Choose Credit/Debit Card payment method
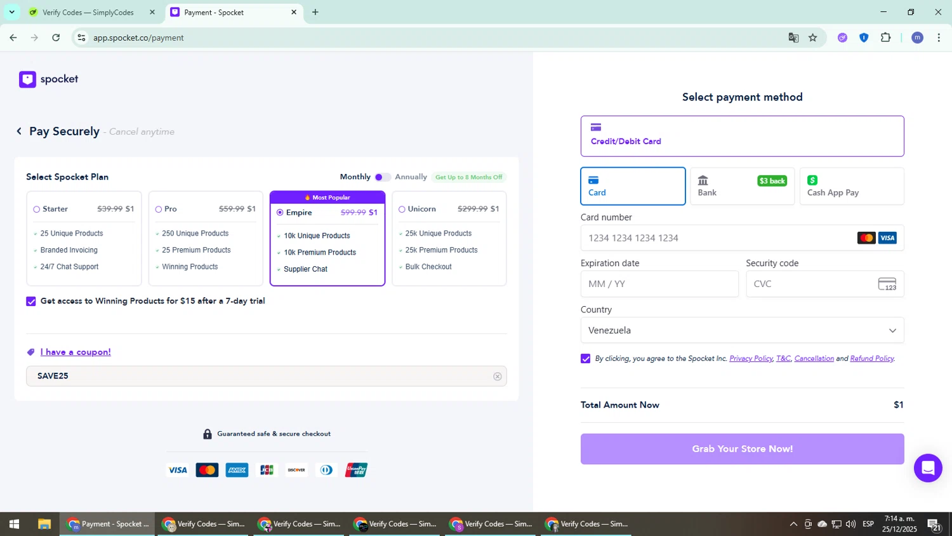 [742, 136]
